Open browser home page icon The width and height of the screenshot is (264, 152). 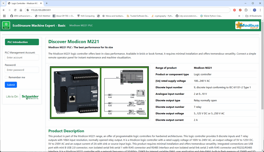(x=21, y=10)
